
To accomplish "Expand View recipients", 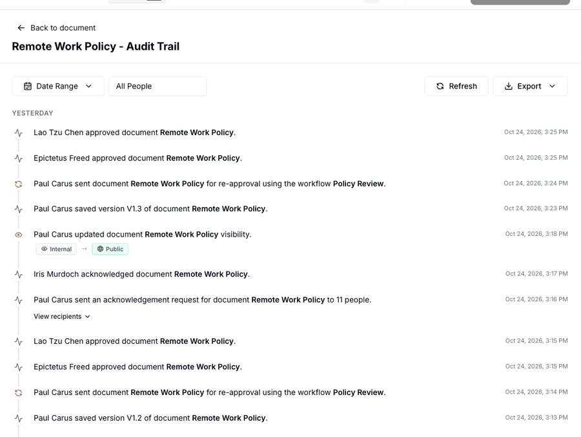I will pos(62,316).
